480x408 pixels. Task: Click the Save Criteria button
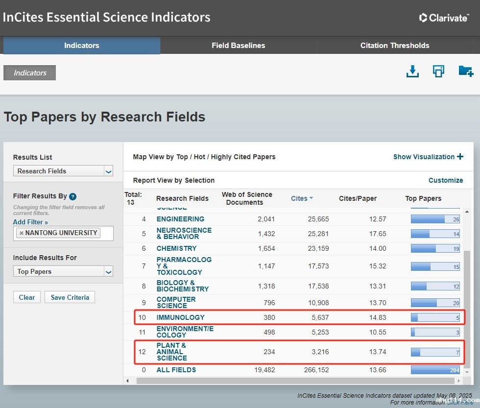point(70,297)
